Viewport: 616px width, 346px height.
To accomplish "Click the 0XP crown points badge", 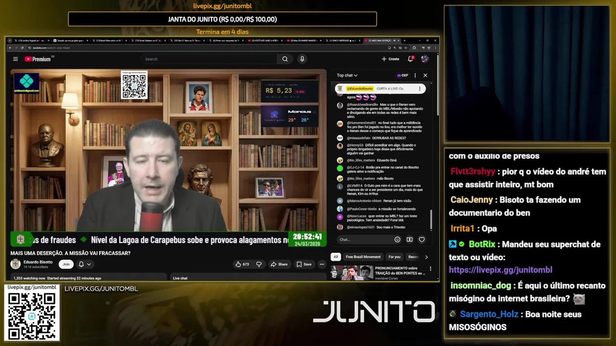I will click(x=403, y=75).
